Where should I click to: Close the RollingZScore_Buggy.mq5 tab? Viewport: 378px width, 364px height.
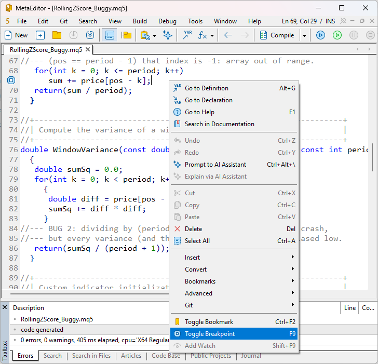click(x=88, y=50)
